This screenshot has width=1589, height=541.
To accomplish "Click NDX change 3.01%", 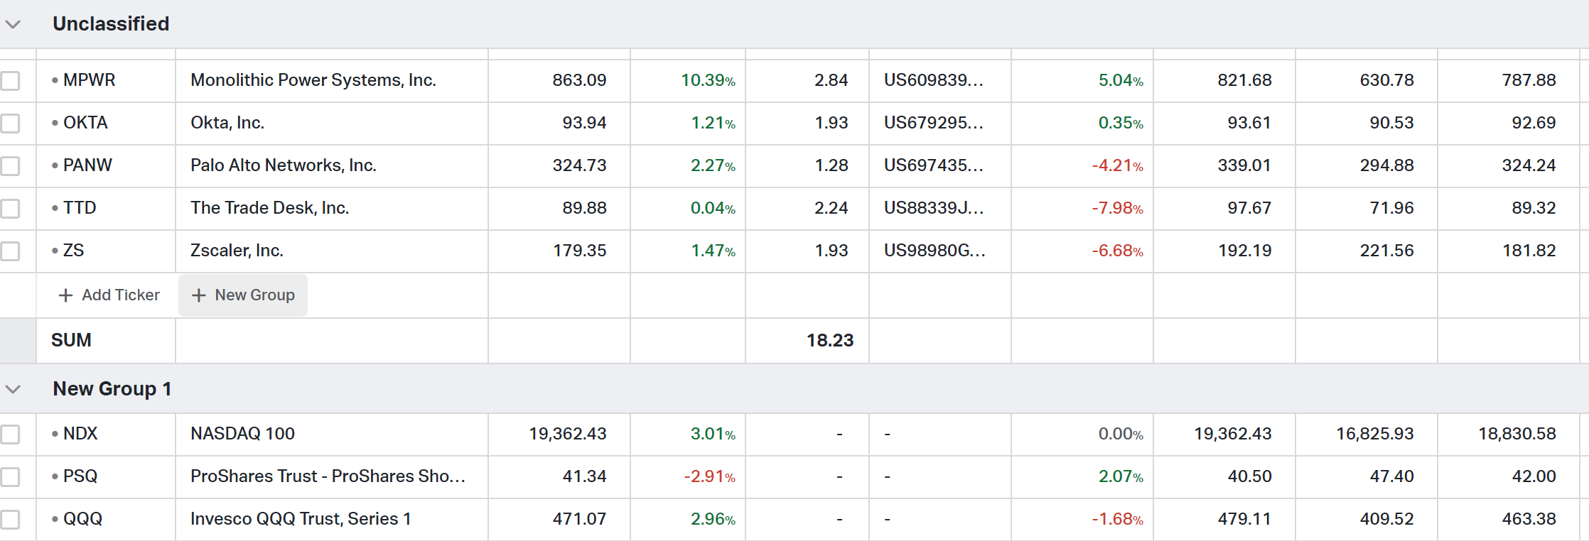I will coord(713,434).
